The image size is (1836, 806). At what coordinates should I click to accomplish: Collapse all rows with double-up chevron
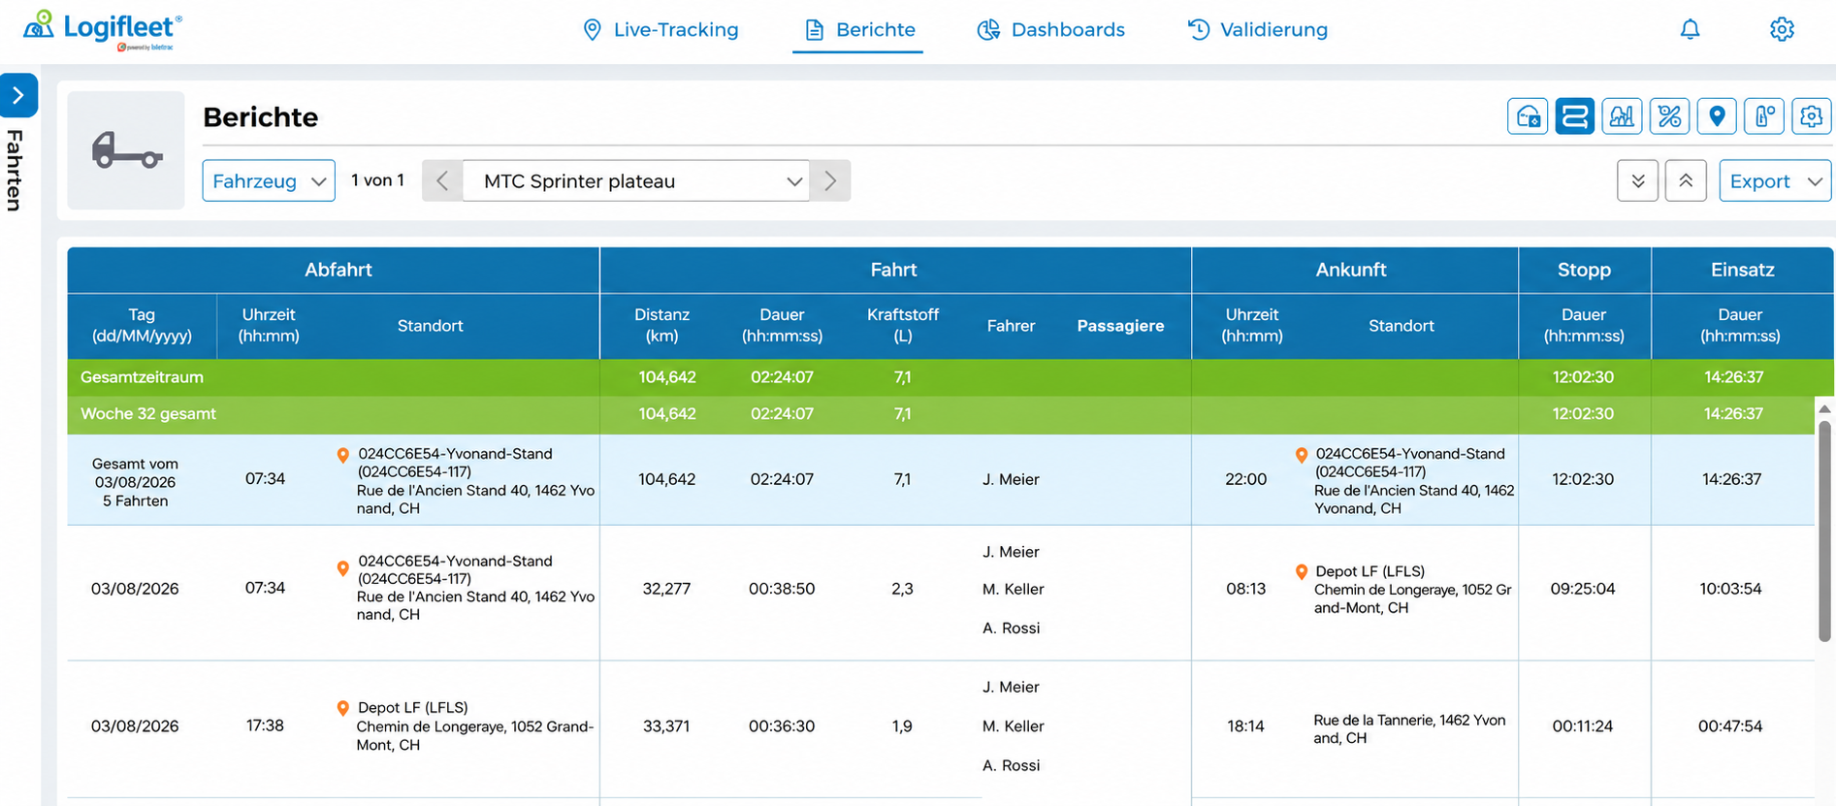(1686, 180)
